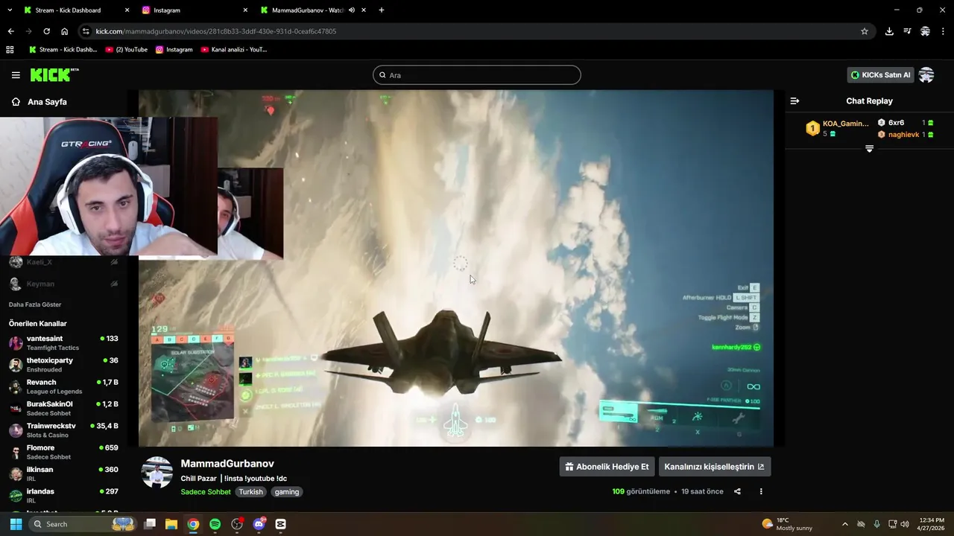Viewport: 954px width, 536px height.
Task: Open Chrome three-dot menu
Action: [x=944, y=31]
